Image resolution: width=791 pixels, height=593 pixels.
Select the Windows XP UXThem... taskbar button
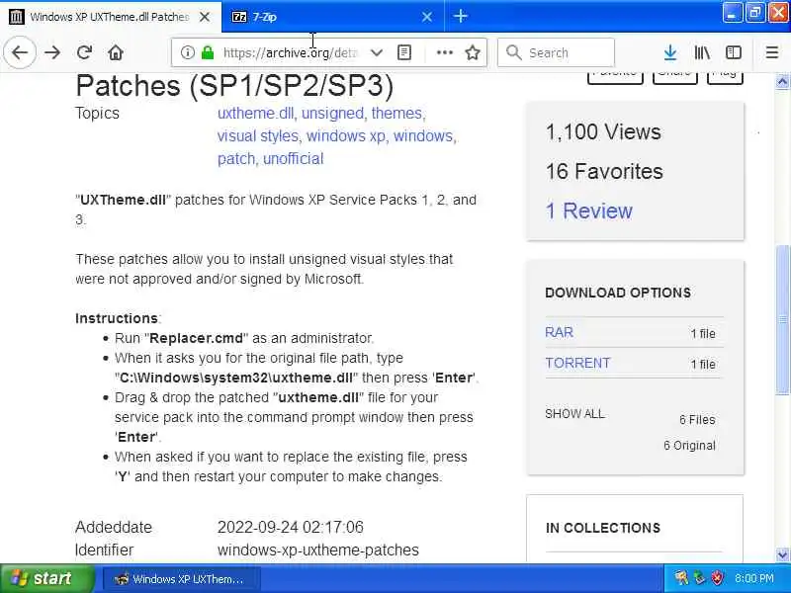pyautogui.click(x=181, y=579)
